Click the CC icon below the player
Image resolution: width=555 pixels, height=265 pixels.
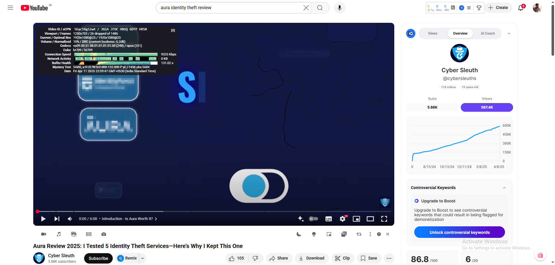(x=89, y=234)
